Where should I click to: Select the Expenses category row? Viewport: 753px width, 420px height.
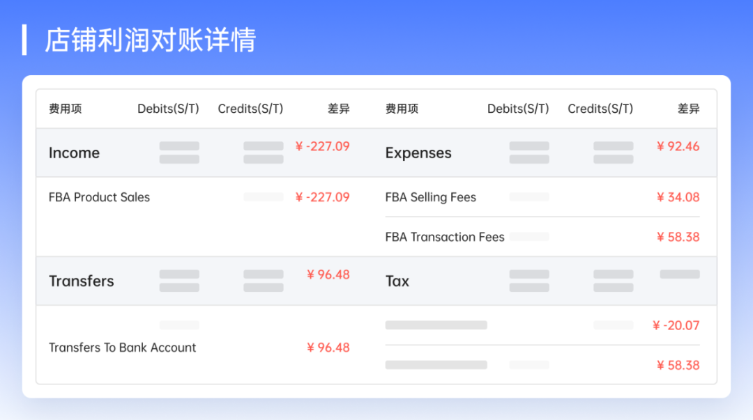[x=418, y=153]
